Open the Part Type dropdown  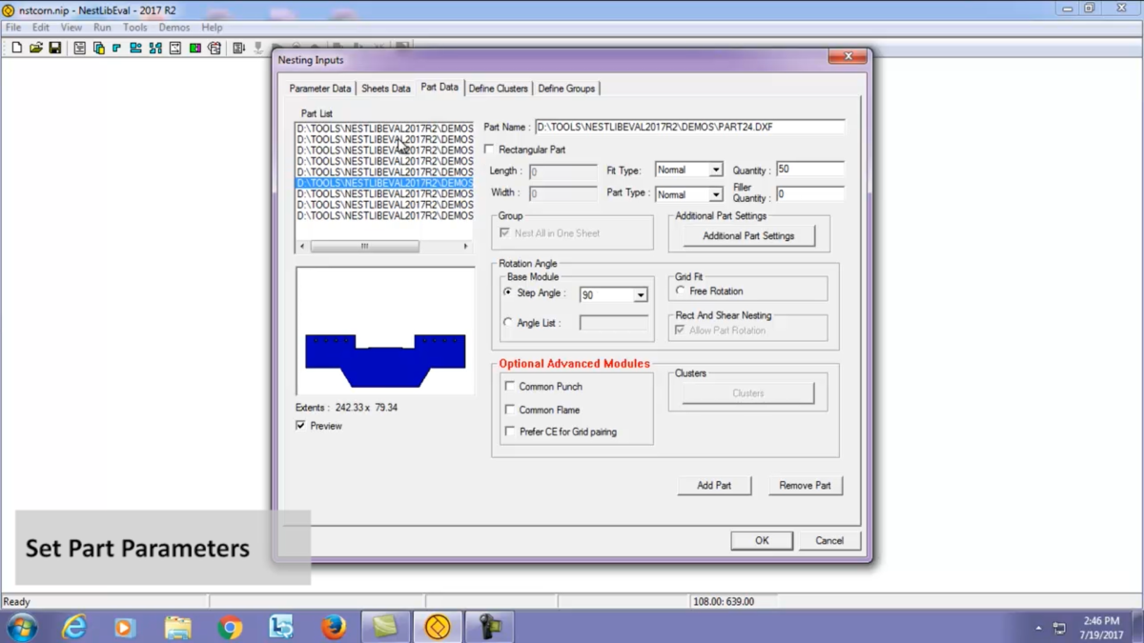[x=689, y=193]
